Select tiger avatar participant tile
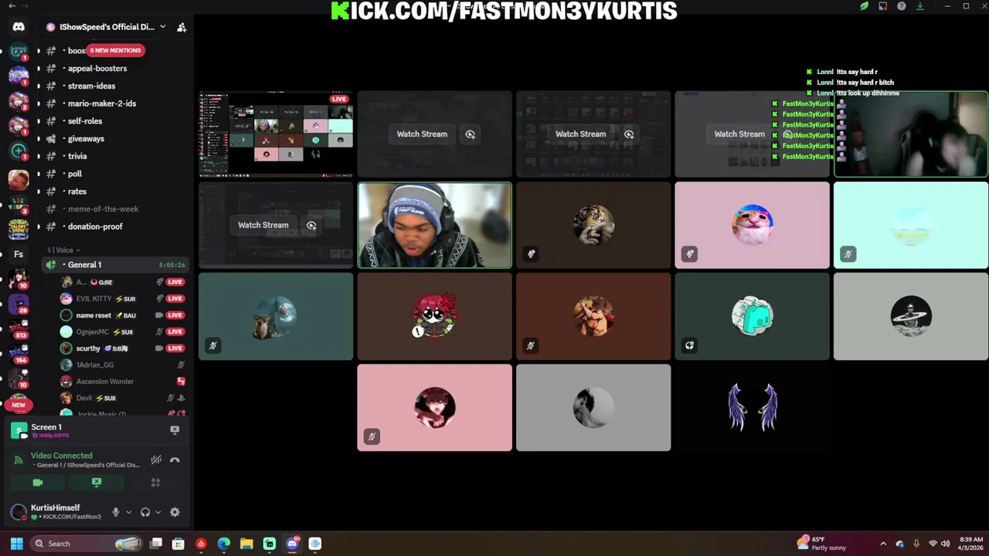Image resolution: width=989 pixels, height=556 pixels. coord(593,225)
